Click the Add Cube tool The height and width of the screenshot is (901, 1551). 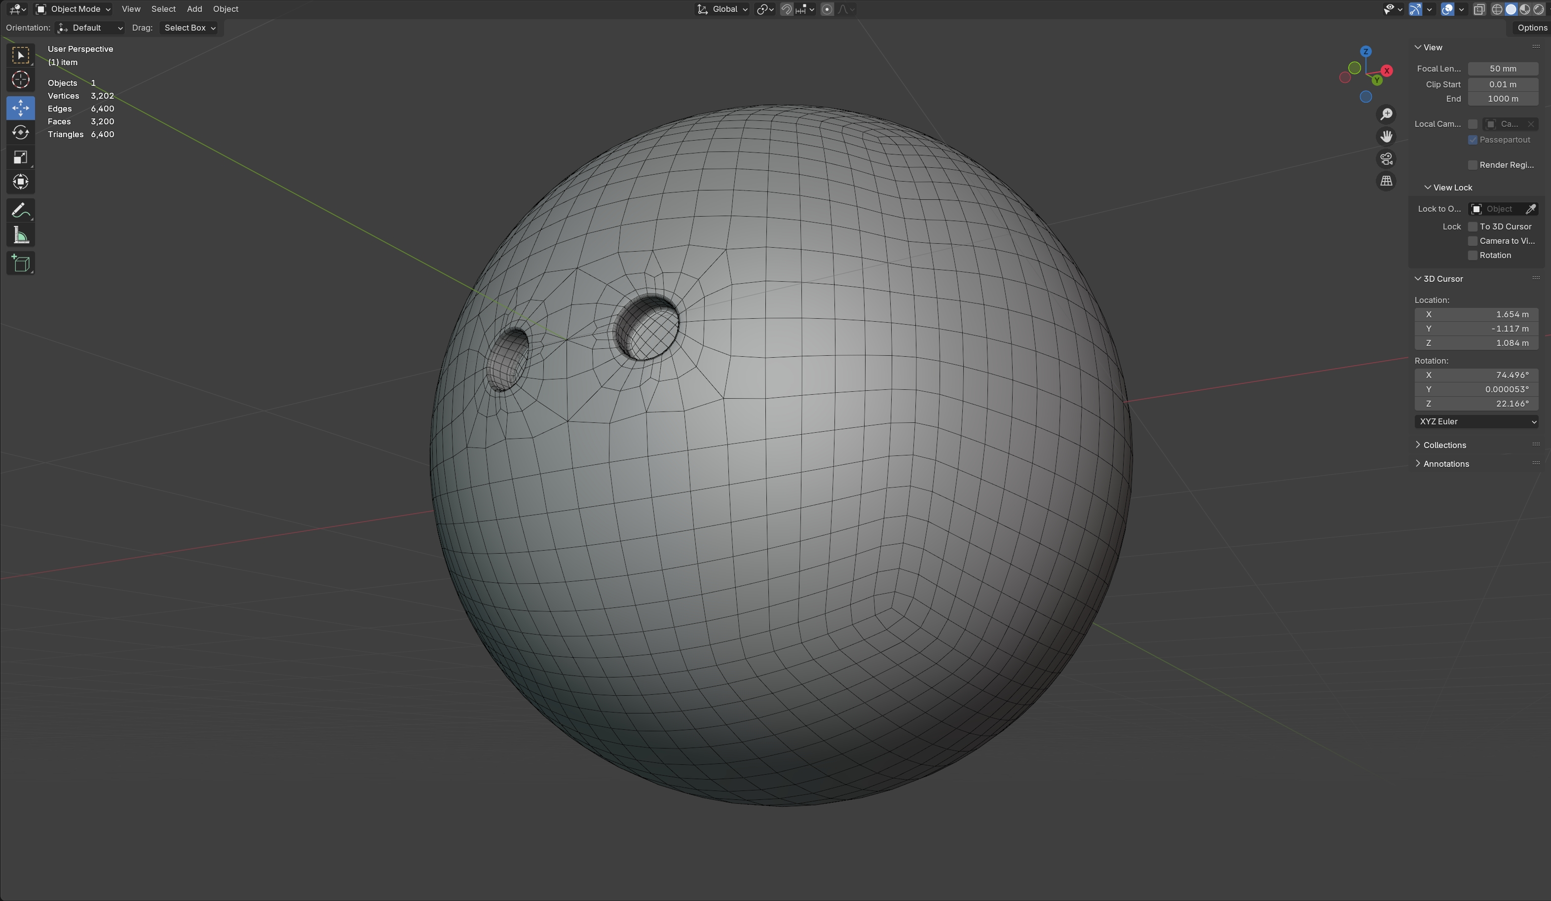click(x=20, y=263)
